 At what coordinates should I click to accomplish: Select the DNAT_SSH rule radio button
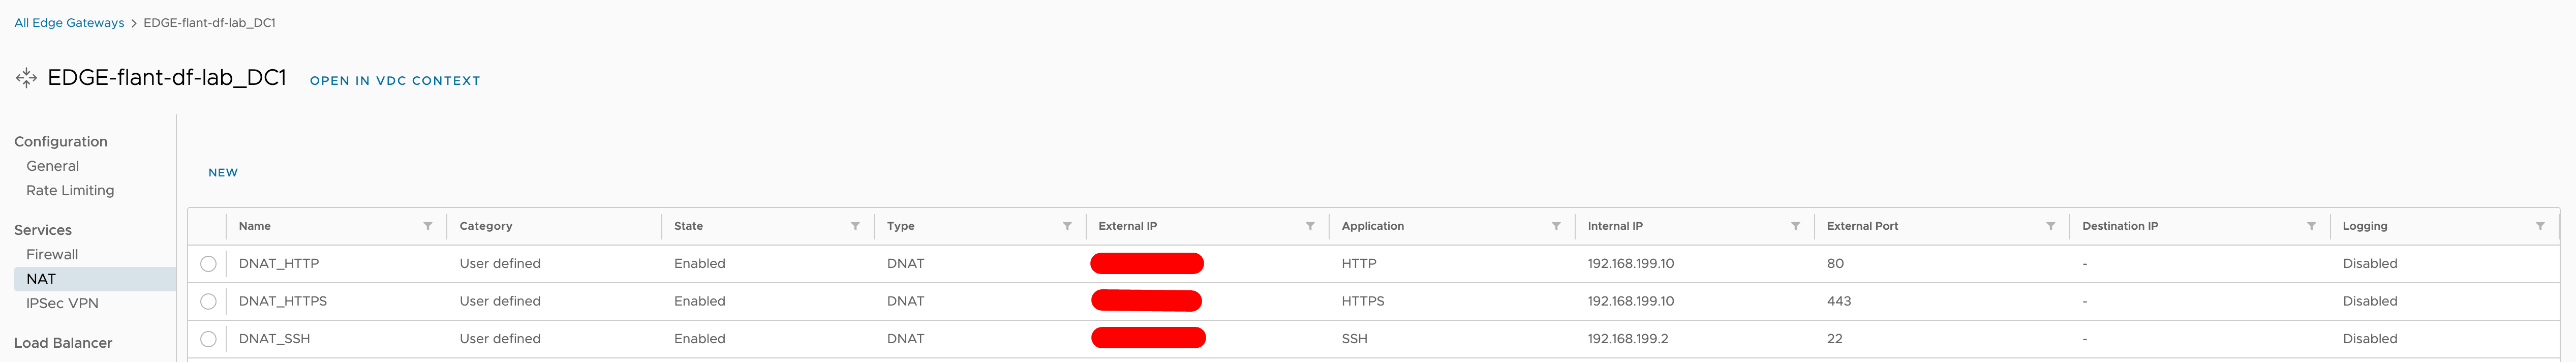[210, 338]
